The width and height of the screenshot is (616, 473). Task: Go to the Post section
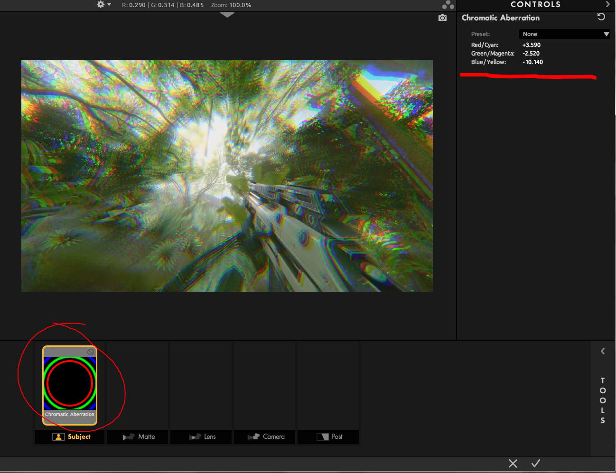coord(329,437)
